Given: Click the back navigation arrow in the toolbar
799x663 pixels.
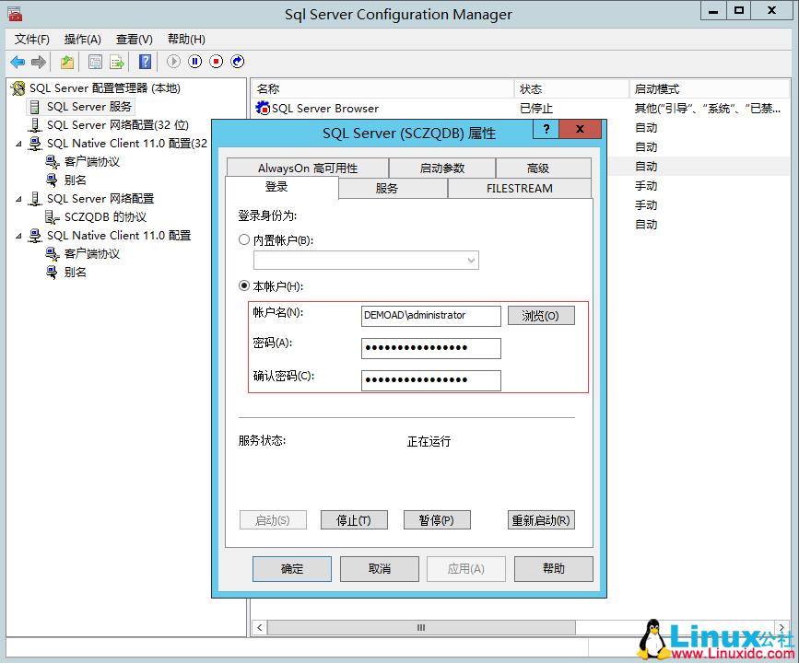Looking at the screenshot, I should point(17,61).
